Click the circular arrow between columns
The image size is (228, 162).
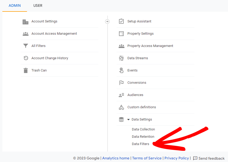107,21
